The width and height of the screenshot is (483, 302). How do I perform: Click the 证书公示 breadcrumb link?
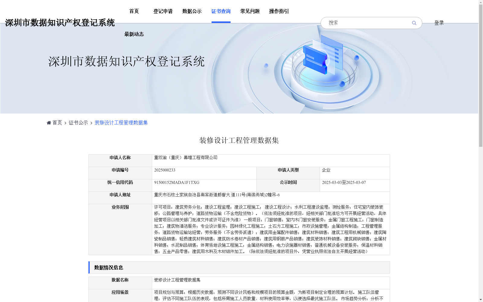click(x=78, y=123)
